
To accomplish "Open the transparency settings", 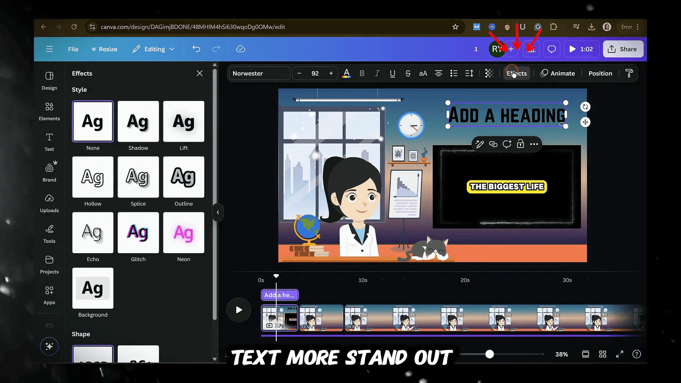I will point(489,73).
